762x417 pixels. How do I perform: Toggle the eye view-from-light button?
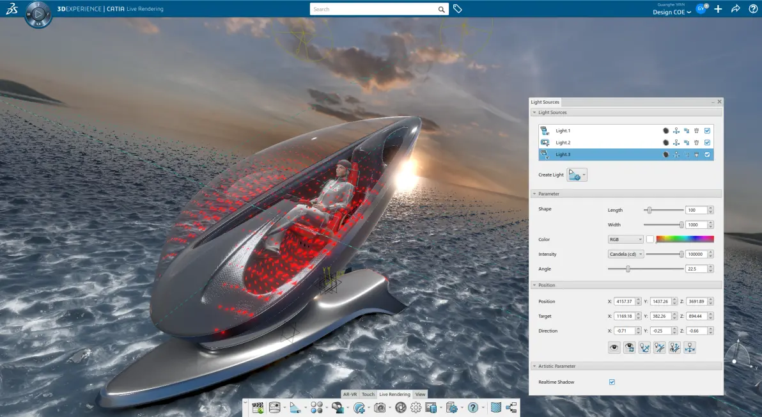tap(614, 347)
